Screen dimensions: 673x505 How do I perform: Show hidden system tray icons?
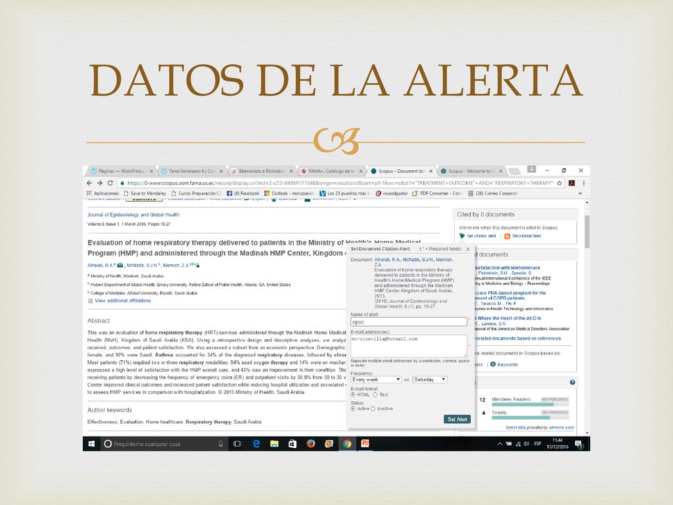pos(499,444)
